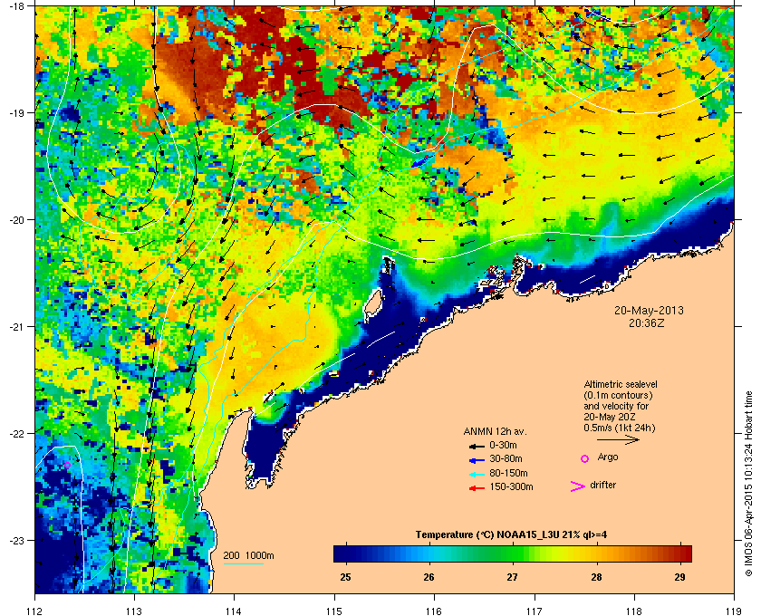Click the longitude axis label 113

pyautogui.click(x=134, y=611)
